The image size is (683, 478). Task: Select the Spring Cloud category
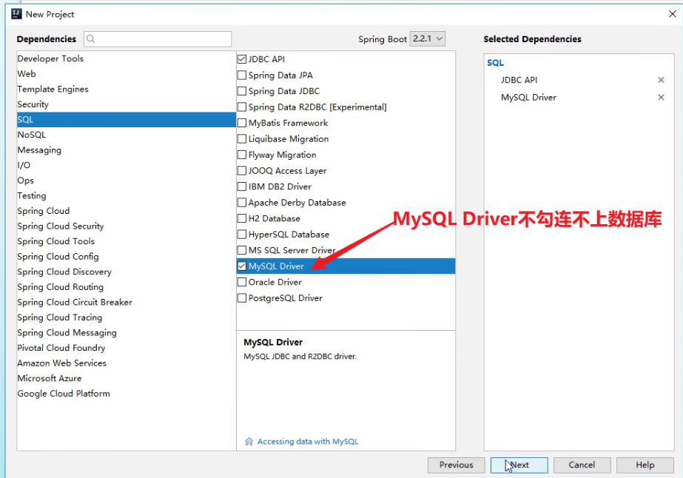(127, 211)
